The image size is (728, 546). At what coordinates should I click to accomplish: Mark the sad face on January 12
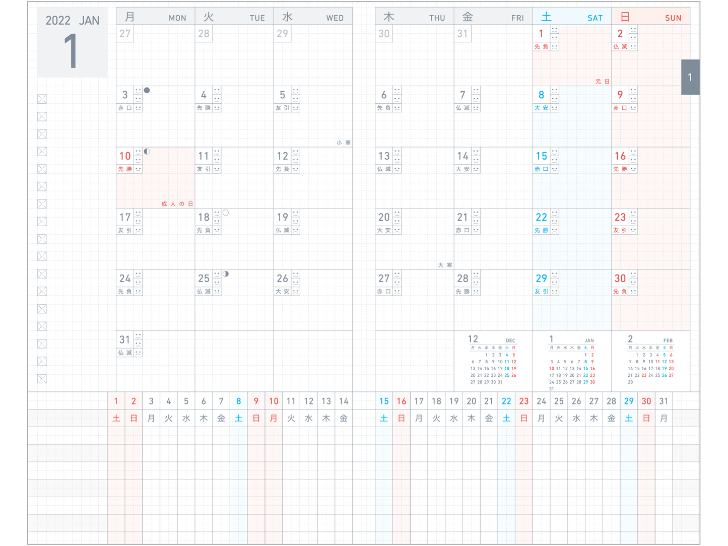coord(296,169)
